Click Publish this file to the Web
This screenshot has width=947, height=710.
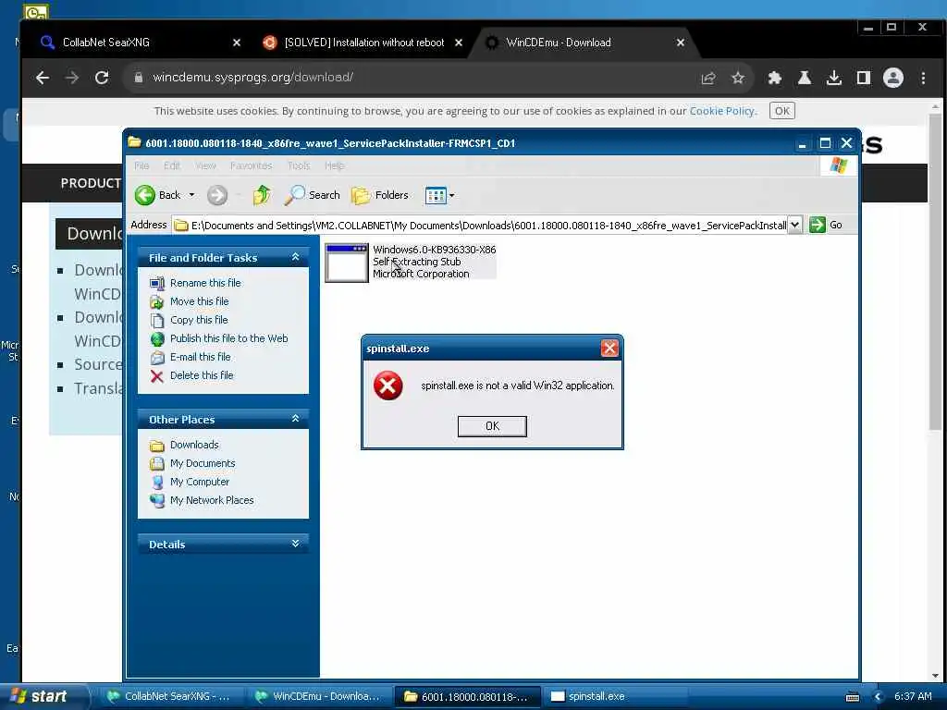229,338
